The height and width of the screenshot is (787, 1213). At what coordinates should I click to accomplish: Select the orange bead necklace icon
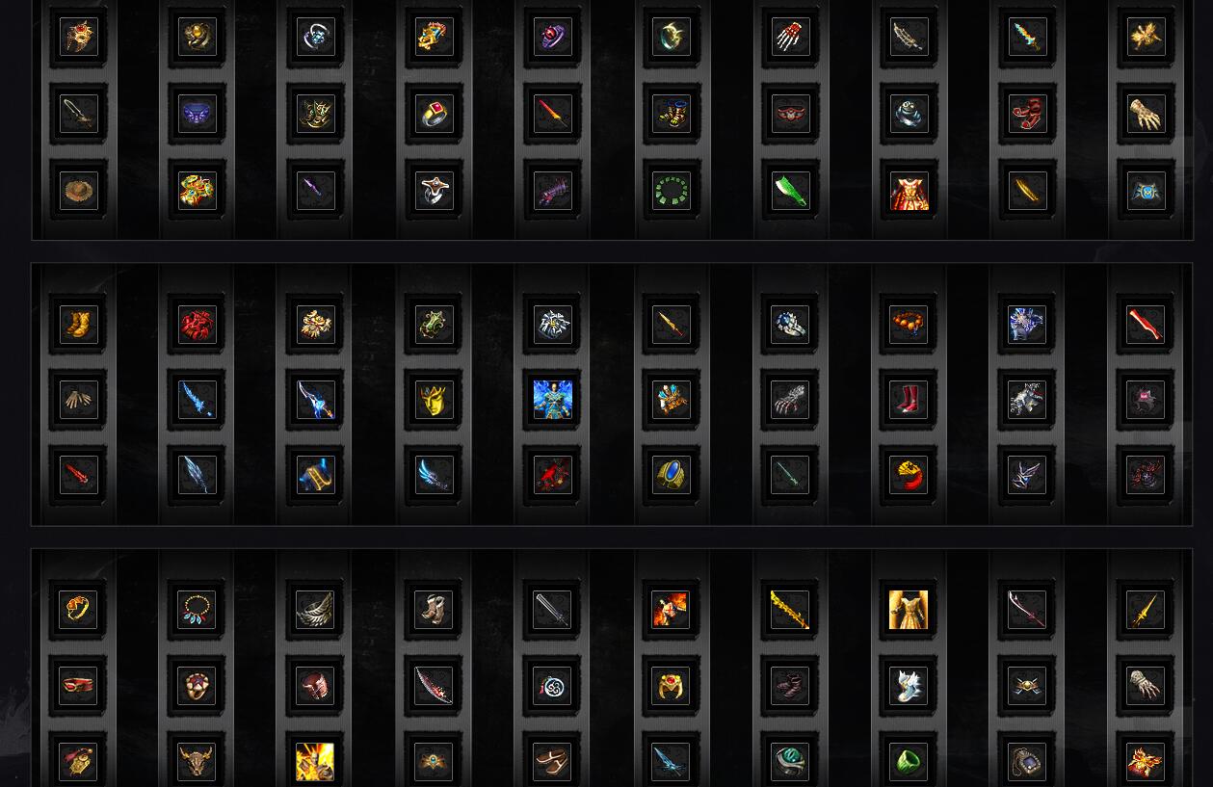pos(909,325)
